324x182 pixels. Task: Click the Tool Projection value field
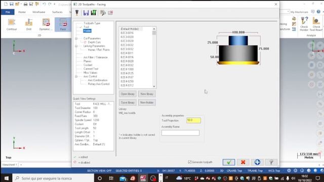pos(193,120)
